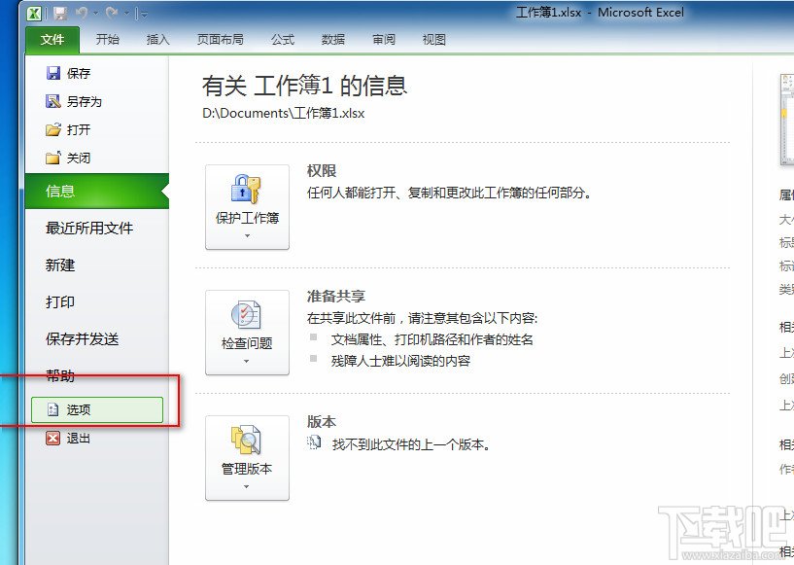This screenshot has width=794, height=565.
Task: Select the 信息 (Info) highlighted entry
Action: [61, 192]
